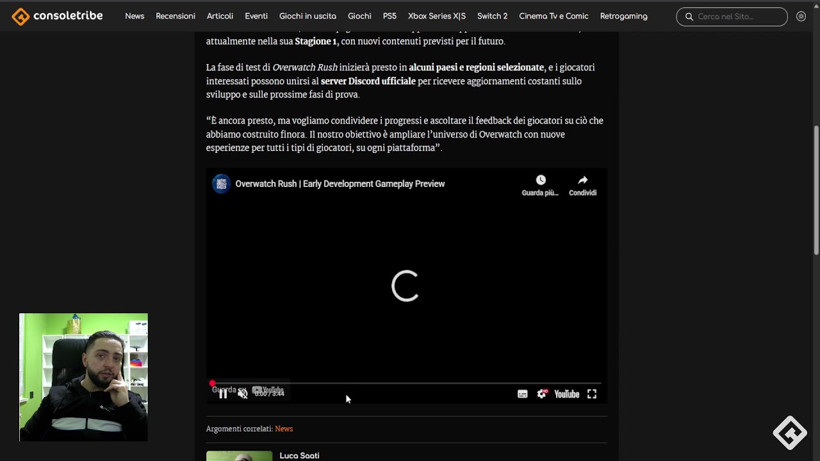This screenshot has width=820, height=461.
Task: Open the Retrogaming section
Action: pyautogui.click(x=623, y=16)
